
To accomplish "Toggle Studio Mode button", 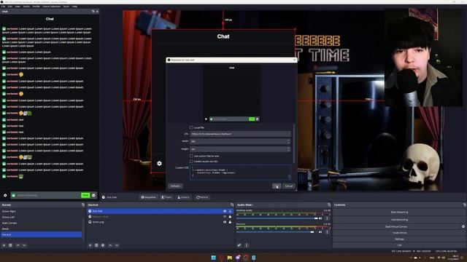I will pos(399,233).
